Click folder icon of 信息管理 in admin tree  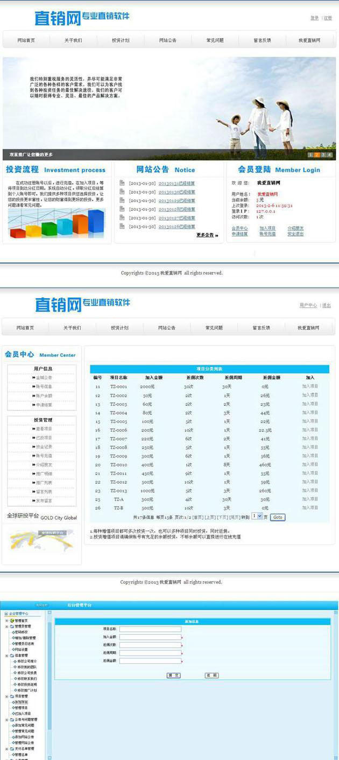tap(12, 656)
